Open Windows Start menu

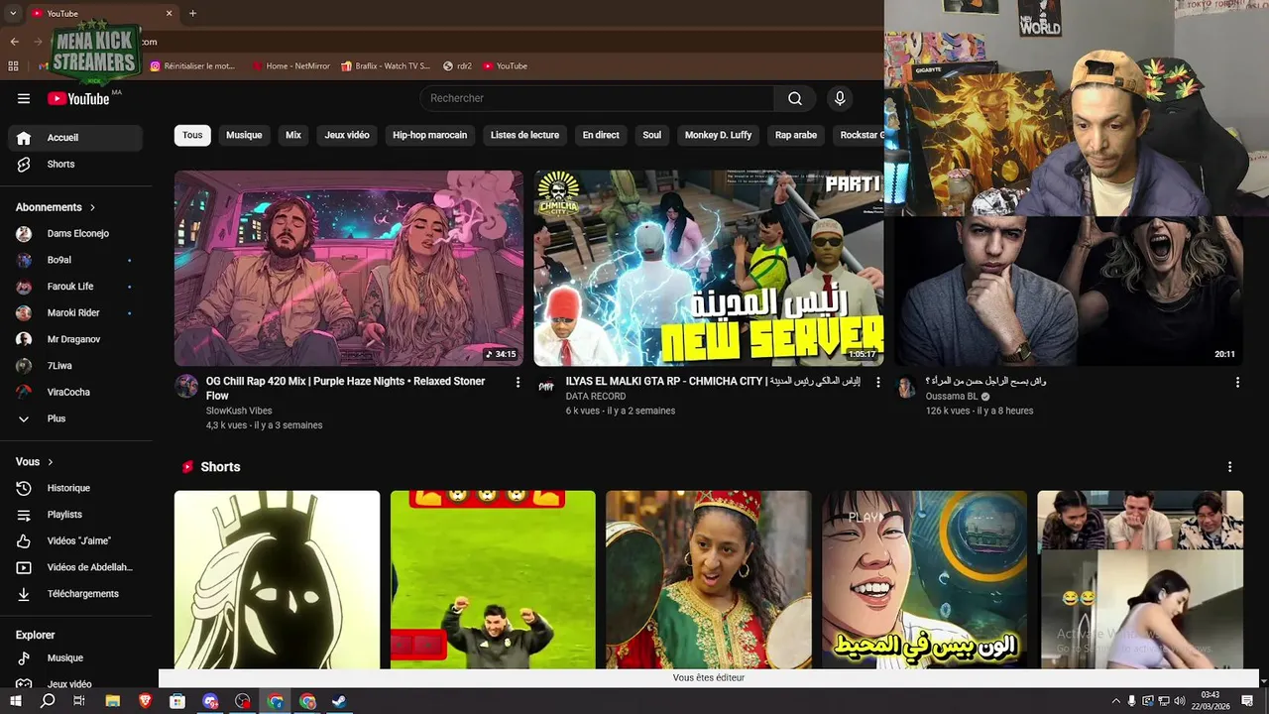16,701
